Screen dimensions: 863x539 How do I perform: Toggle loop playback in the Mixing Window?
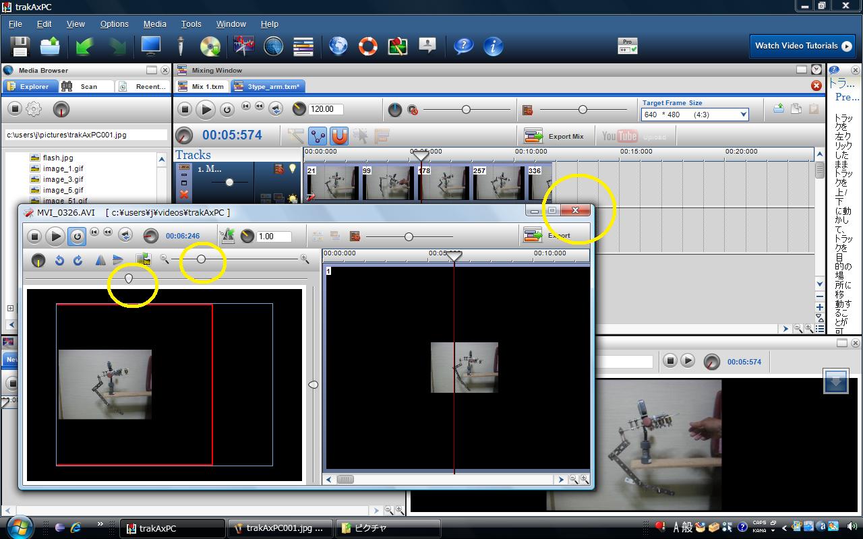pos(227,109)
